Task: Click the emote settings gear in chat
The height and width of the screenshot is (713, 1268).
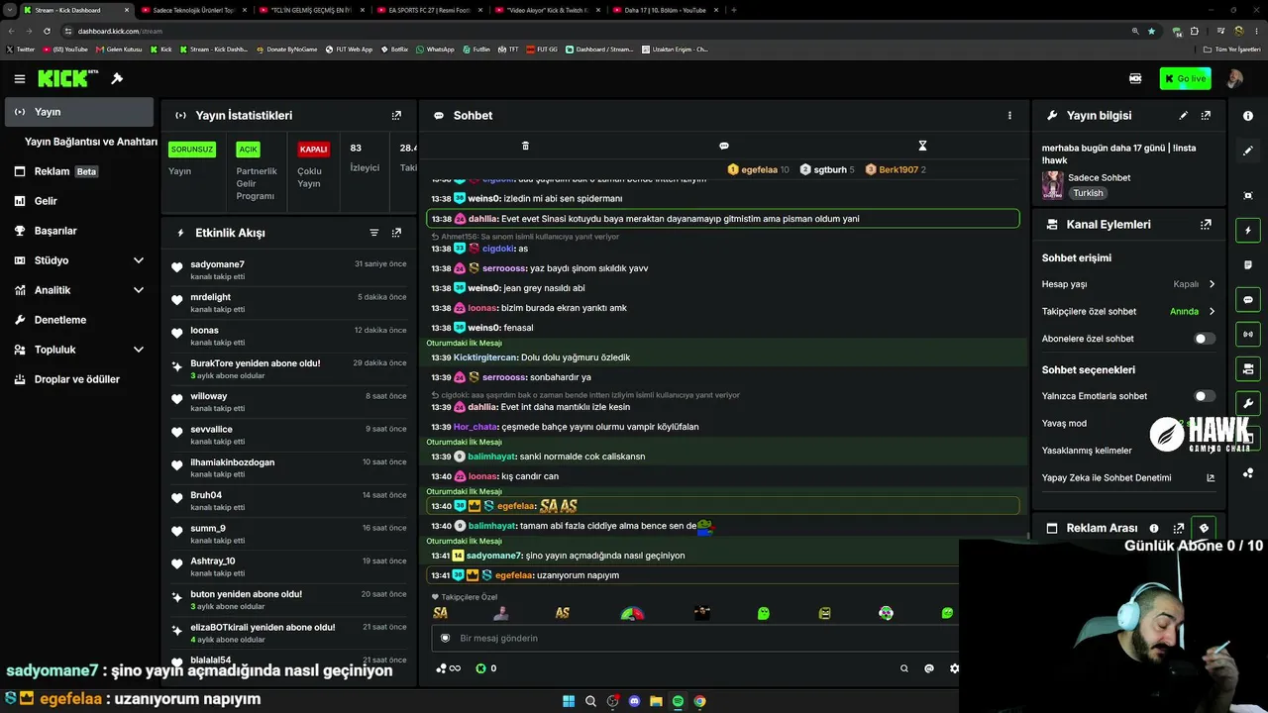Action: [954, 668]
